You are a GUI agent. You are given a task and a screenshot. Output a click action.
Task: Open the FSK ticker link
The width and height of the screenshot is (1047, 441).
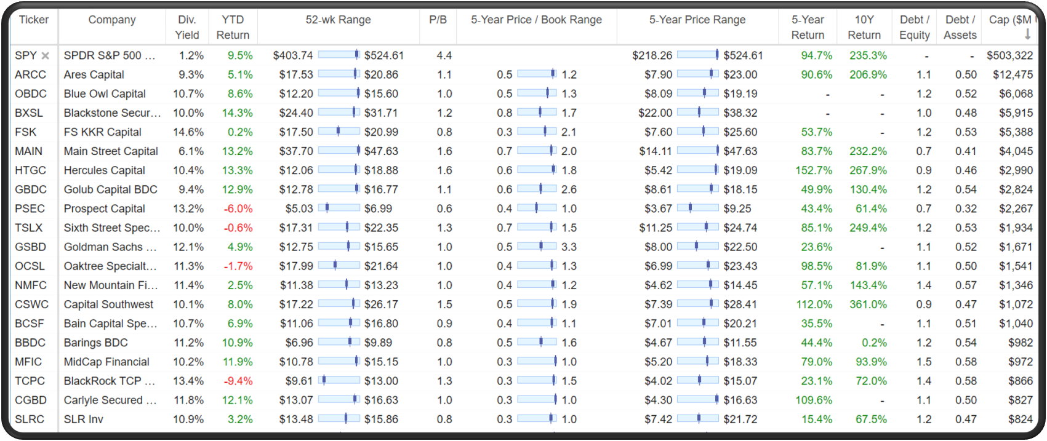26,132
